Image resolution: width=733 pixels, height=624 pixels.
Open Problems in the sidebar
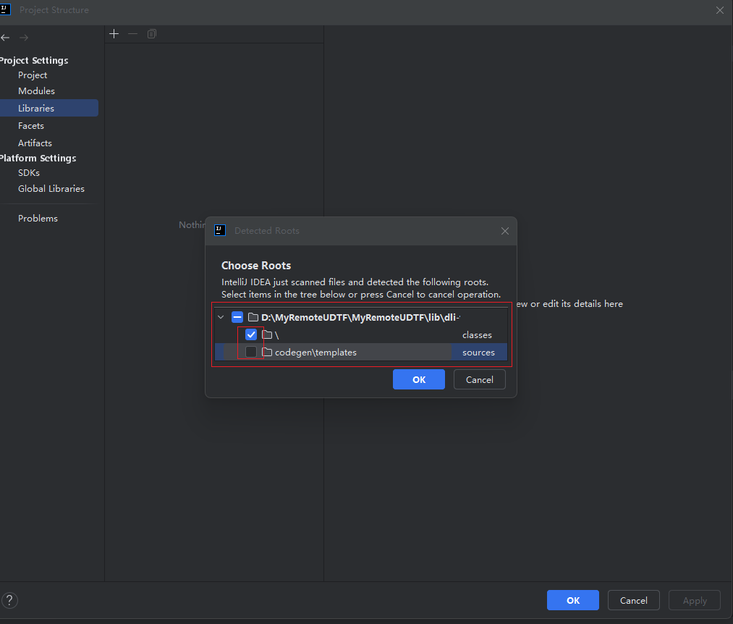[38, 219]
